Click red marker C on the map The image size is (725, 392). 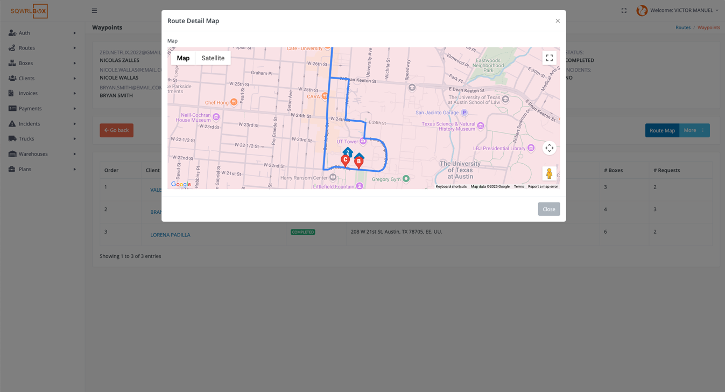[346, 160]
